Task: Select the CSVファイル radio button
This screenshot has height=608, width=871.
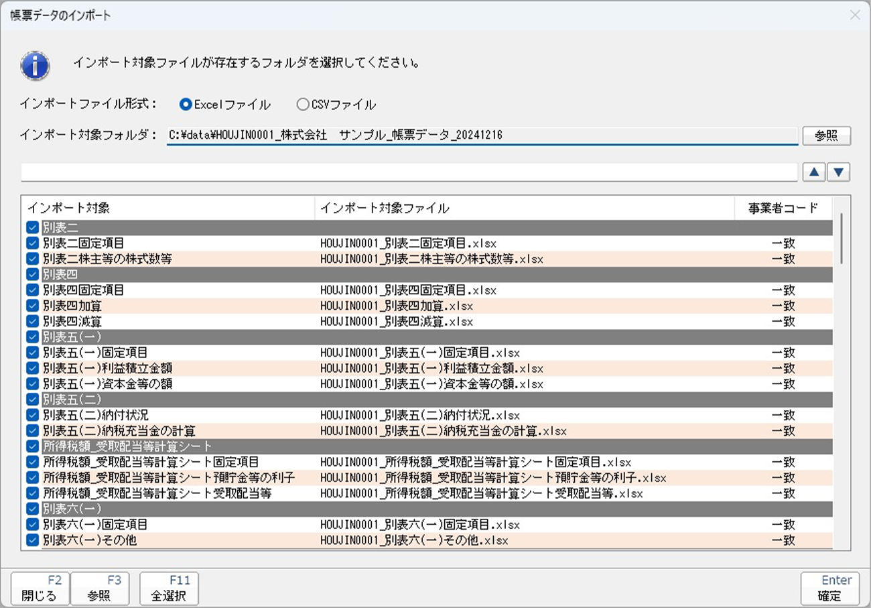Action: [x=303, y=105]
